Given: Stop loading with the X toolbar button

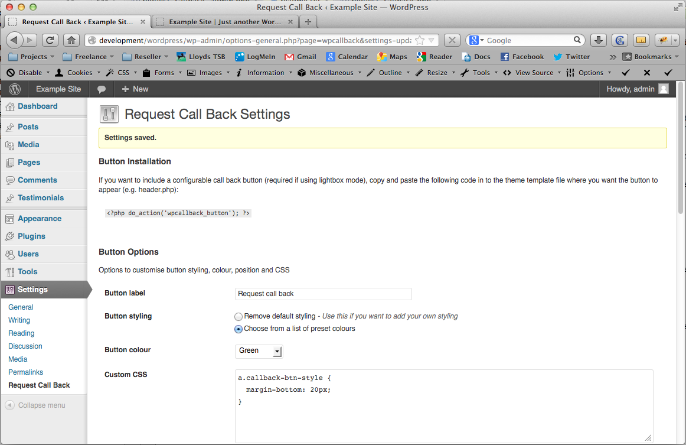Looking at the screenshot, I should pyautogui.click(x=452, y=40).
